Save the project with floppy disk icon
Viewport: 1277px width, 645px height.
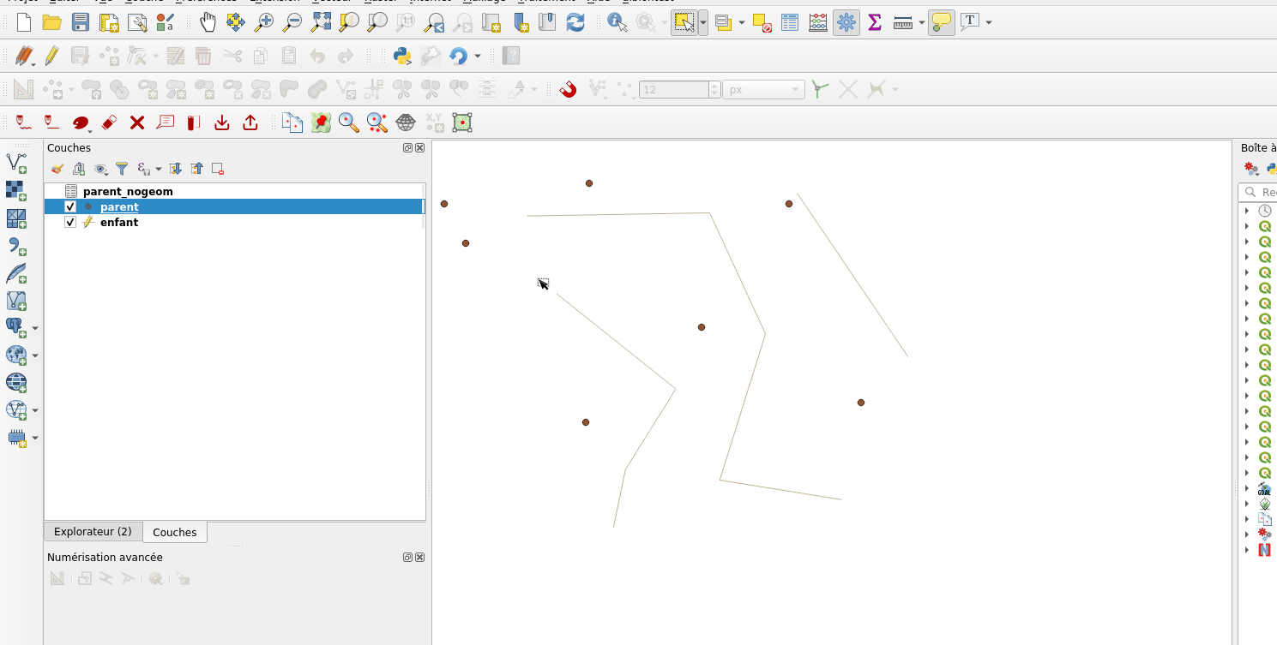point(80,22)
